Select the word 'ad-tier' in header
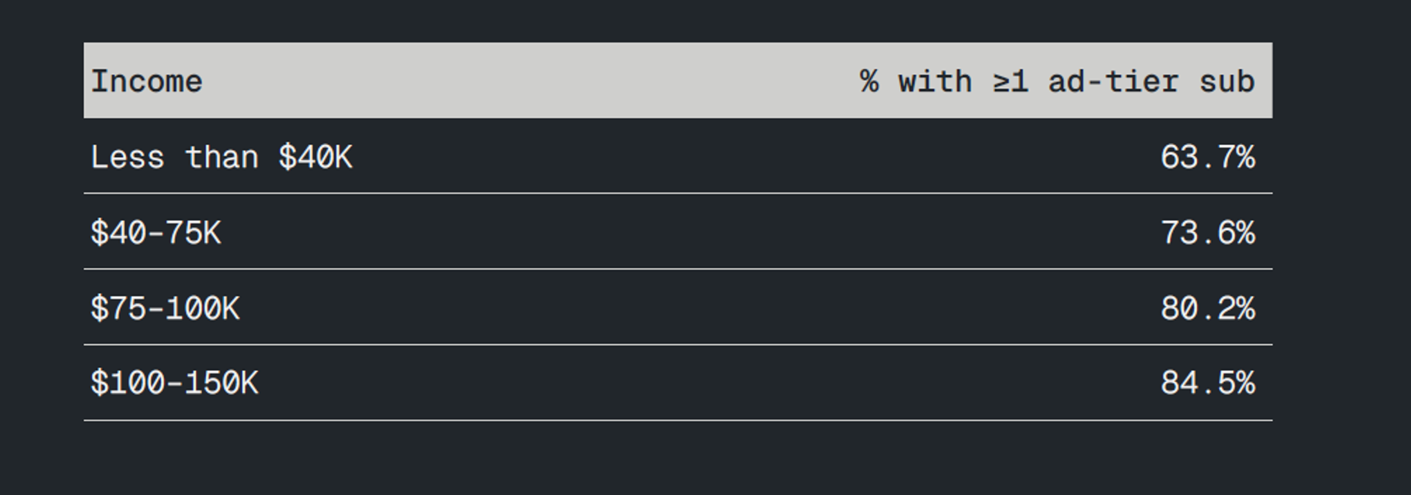1411x495 pixels. (1113, 81)
